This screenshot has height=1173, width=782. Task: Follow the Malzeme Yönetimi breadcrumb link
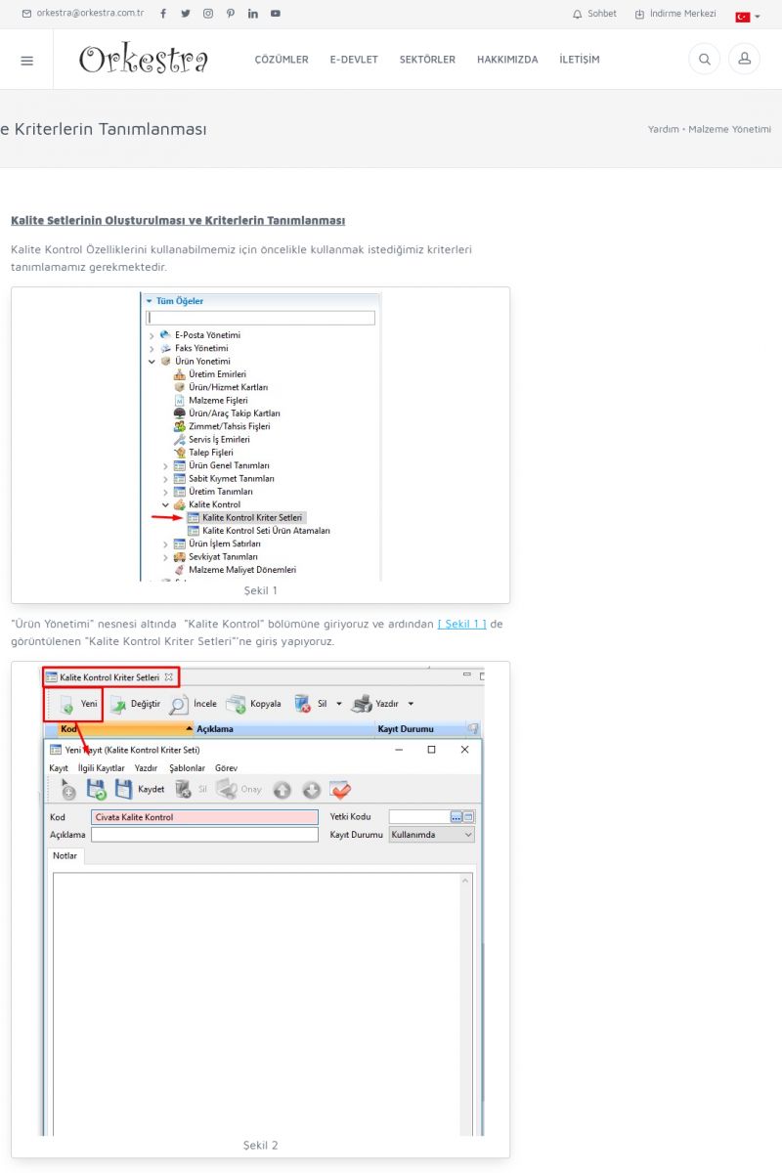point(729,129)
